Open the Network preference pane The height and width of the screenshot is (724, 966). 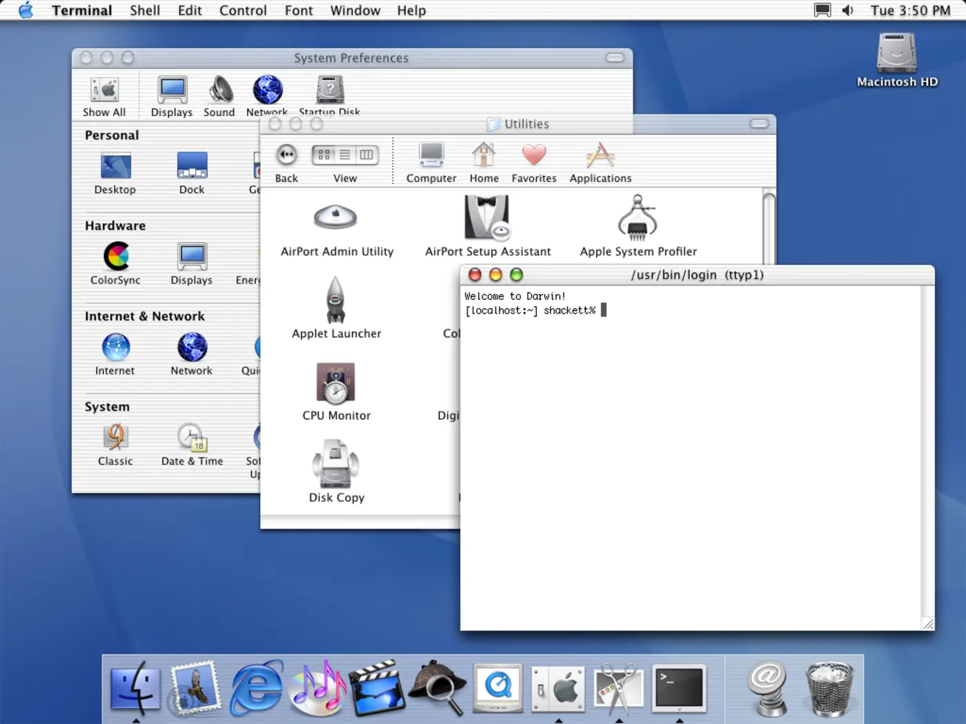point(191,348)
